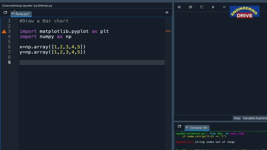Click the save plot icon
Image resolution: width=267 pixels, height=150 pixels.
click(x=179, y=7)
